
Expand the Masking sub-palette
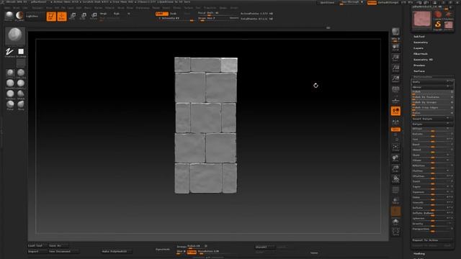pyautogui.click(x=419, y=254)
